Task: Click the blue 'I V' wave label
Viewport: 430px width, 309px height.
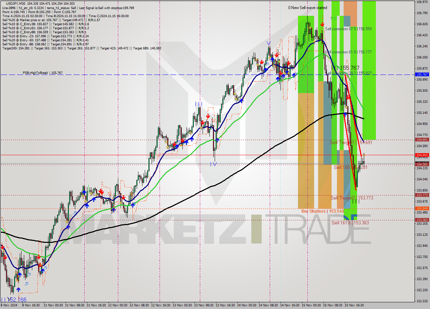Action: click(213, 164)
